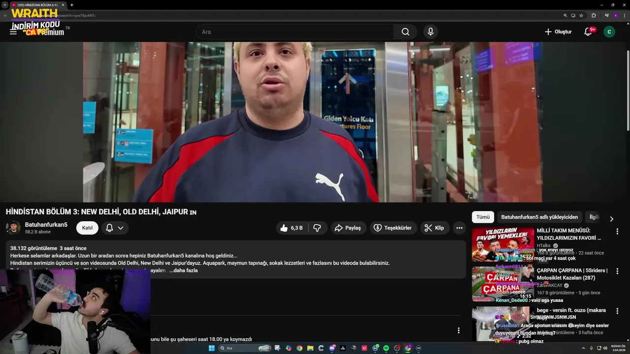Start voice search with the microphone icon
Image resolution: width=630 pixels, height=354 pixels.
[x=431, y=32]
